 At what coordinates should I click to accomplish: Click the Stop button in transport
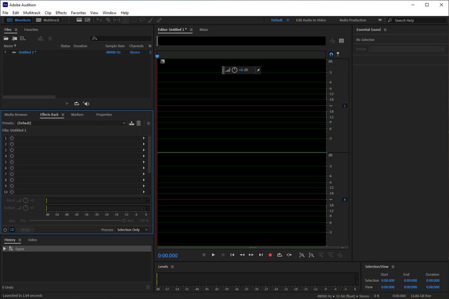coord(204,255)
